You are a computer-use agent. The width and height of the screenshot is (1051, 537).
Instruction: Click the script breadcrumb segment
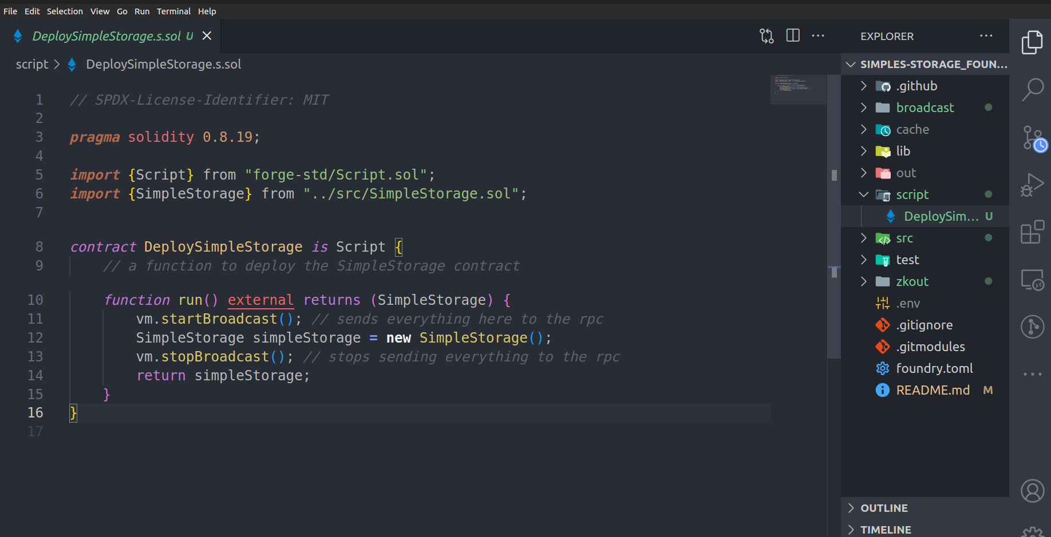32,64
